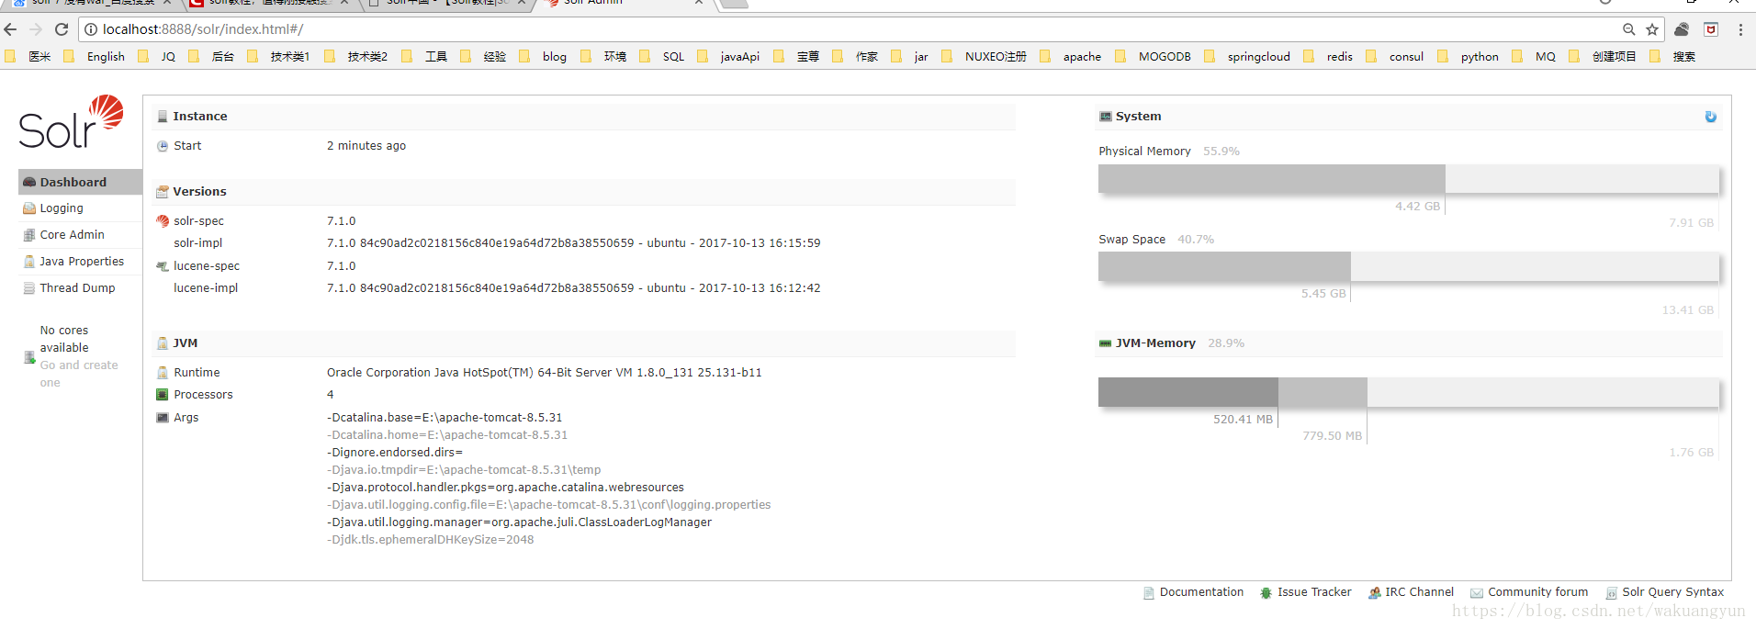Click the browser forward arrow
Image resolution: width=1756 pixels, height=629 pixels.
(37, 29)
